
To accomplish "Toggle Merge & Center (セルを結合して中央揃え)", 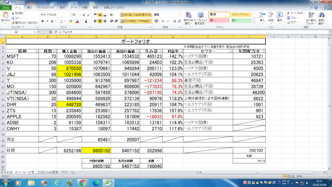I will (x=135, y=21).
